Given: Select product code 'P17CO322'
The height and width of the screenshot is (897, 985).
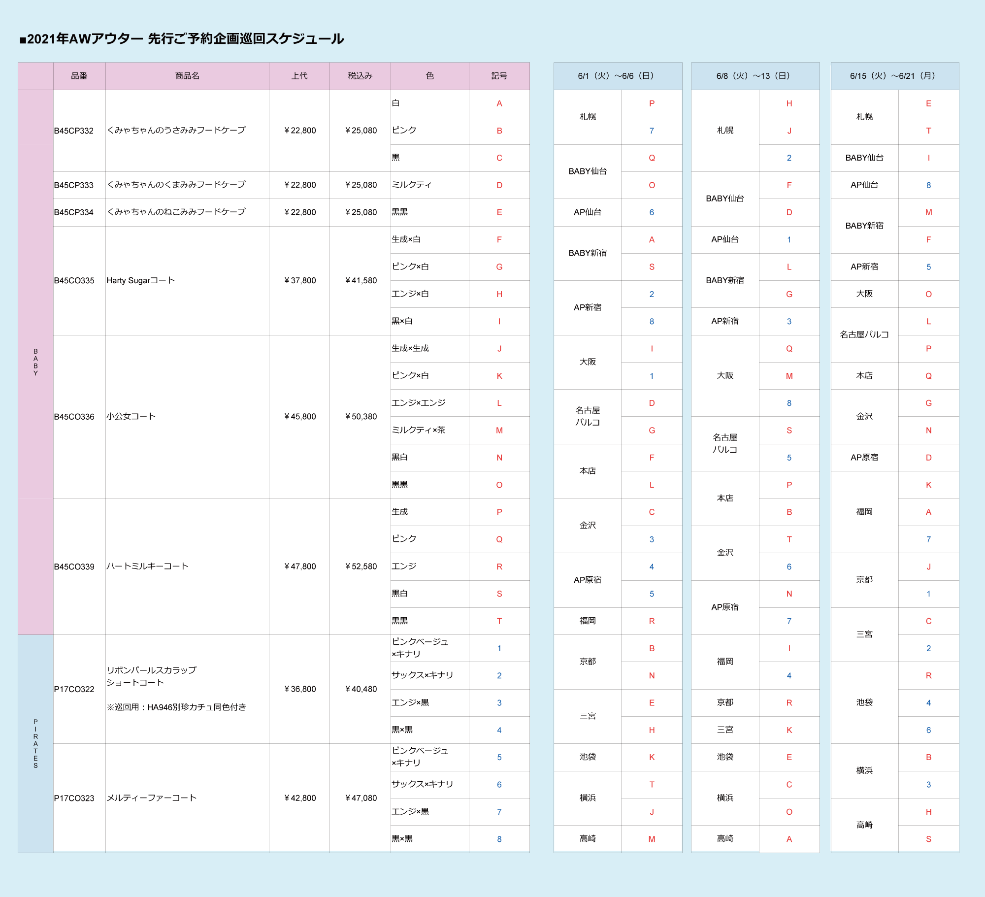Looking at the screenshot, I should (74, 689).
